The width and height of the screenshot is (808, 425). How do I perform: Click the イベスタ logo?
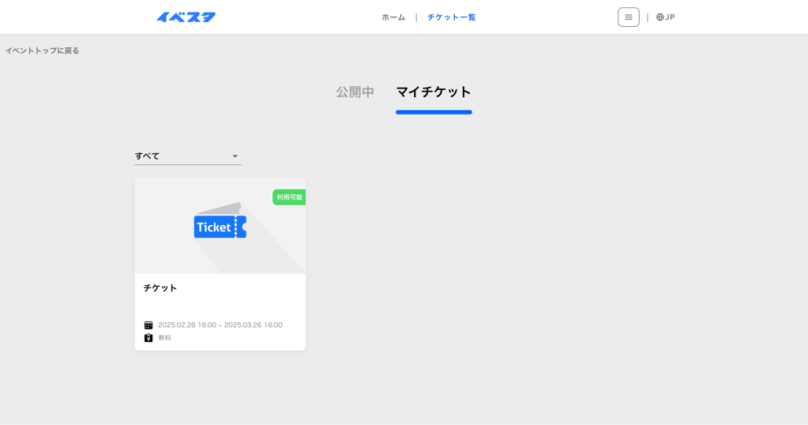(x=186, y=17)
